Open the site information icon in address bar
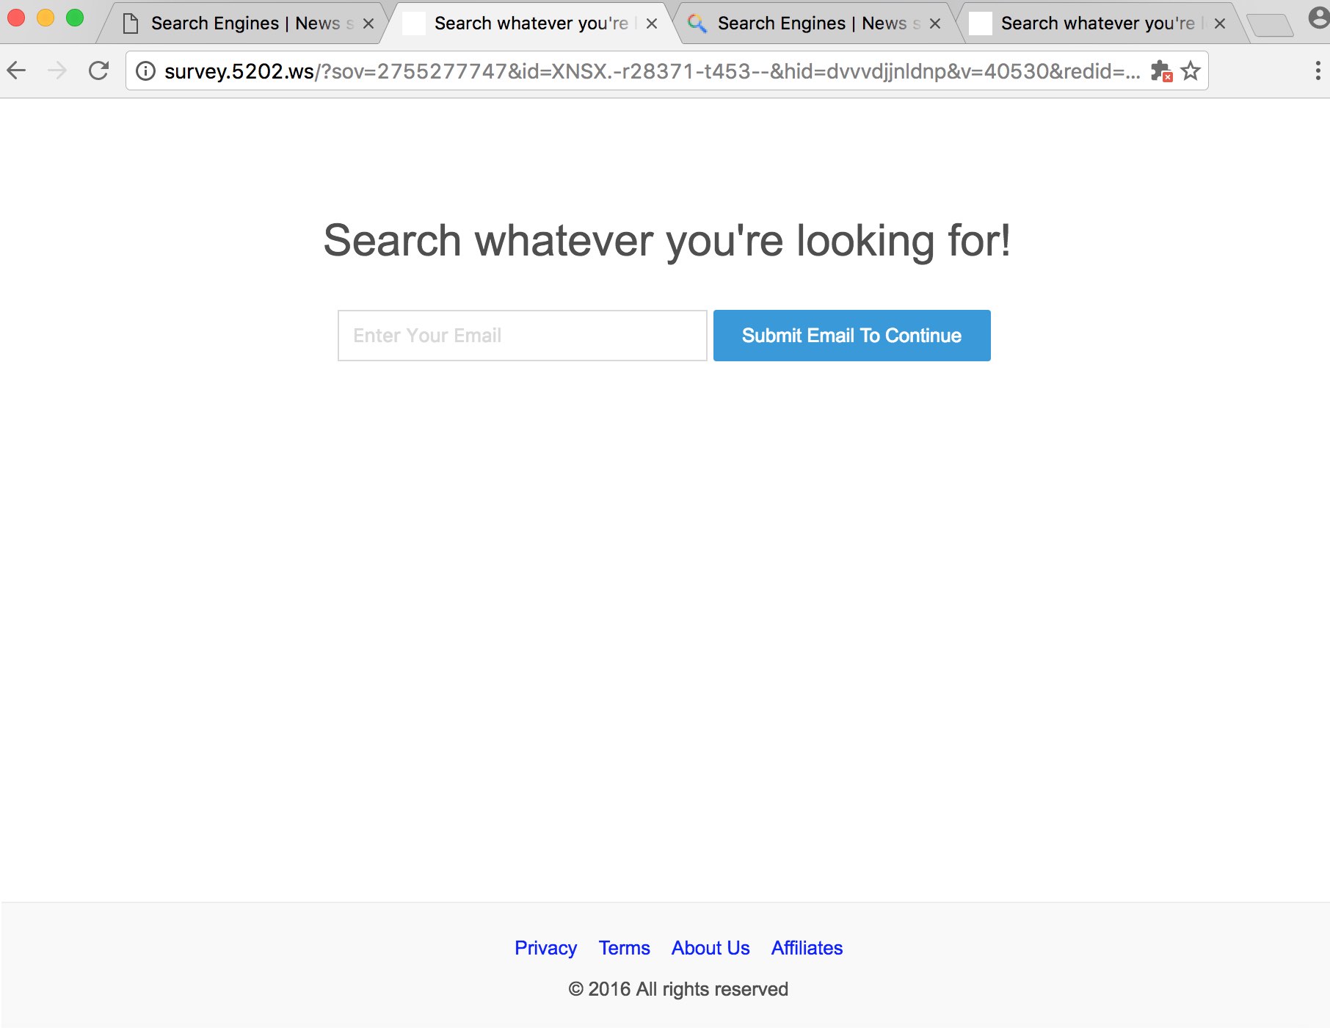The image size is (1330, 1028). (146, 70)
